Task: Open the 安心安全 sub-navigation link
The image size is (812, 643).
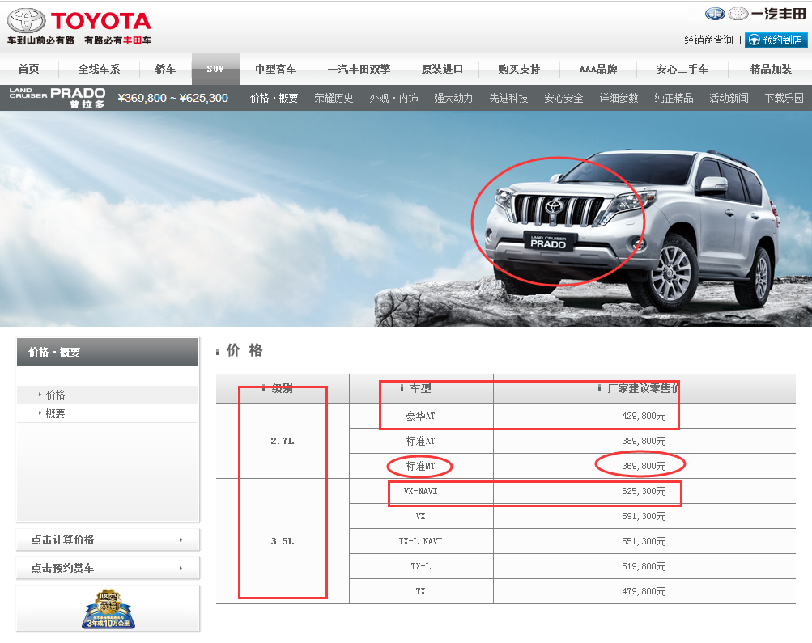Action: point(563,99)
